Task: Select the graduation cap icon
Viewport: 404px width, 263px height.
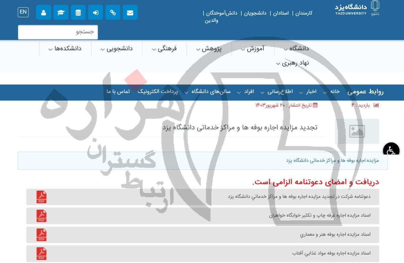Action: tap(61, 12)
